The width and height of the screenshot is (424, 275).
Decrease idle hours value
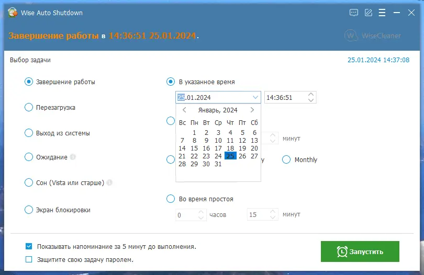(x=201, y=217)
